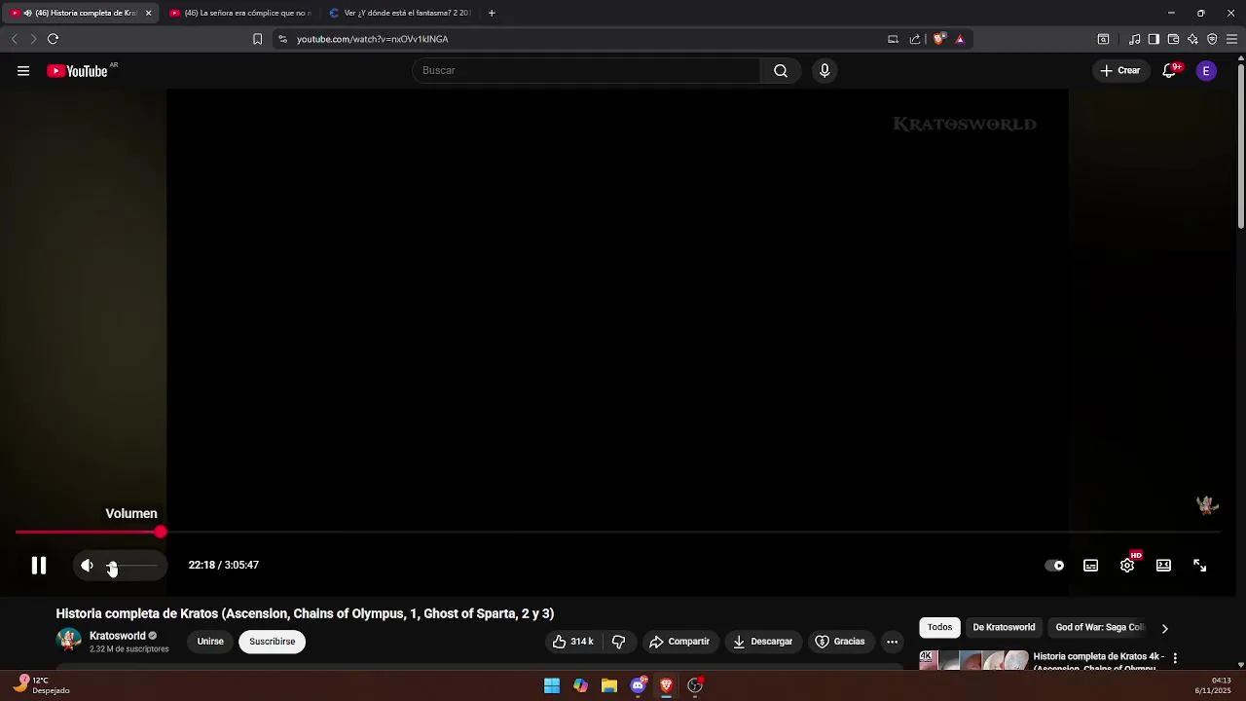Viewport: 1246px width, 701px height.
Task: Reload the current page
Action: [x=54, y=39]
